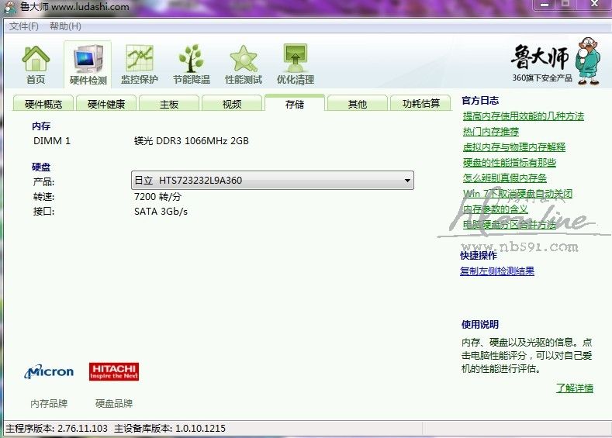Close the Ludashi window

pos(594,5)
